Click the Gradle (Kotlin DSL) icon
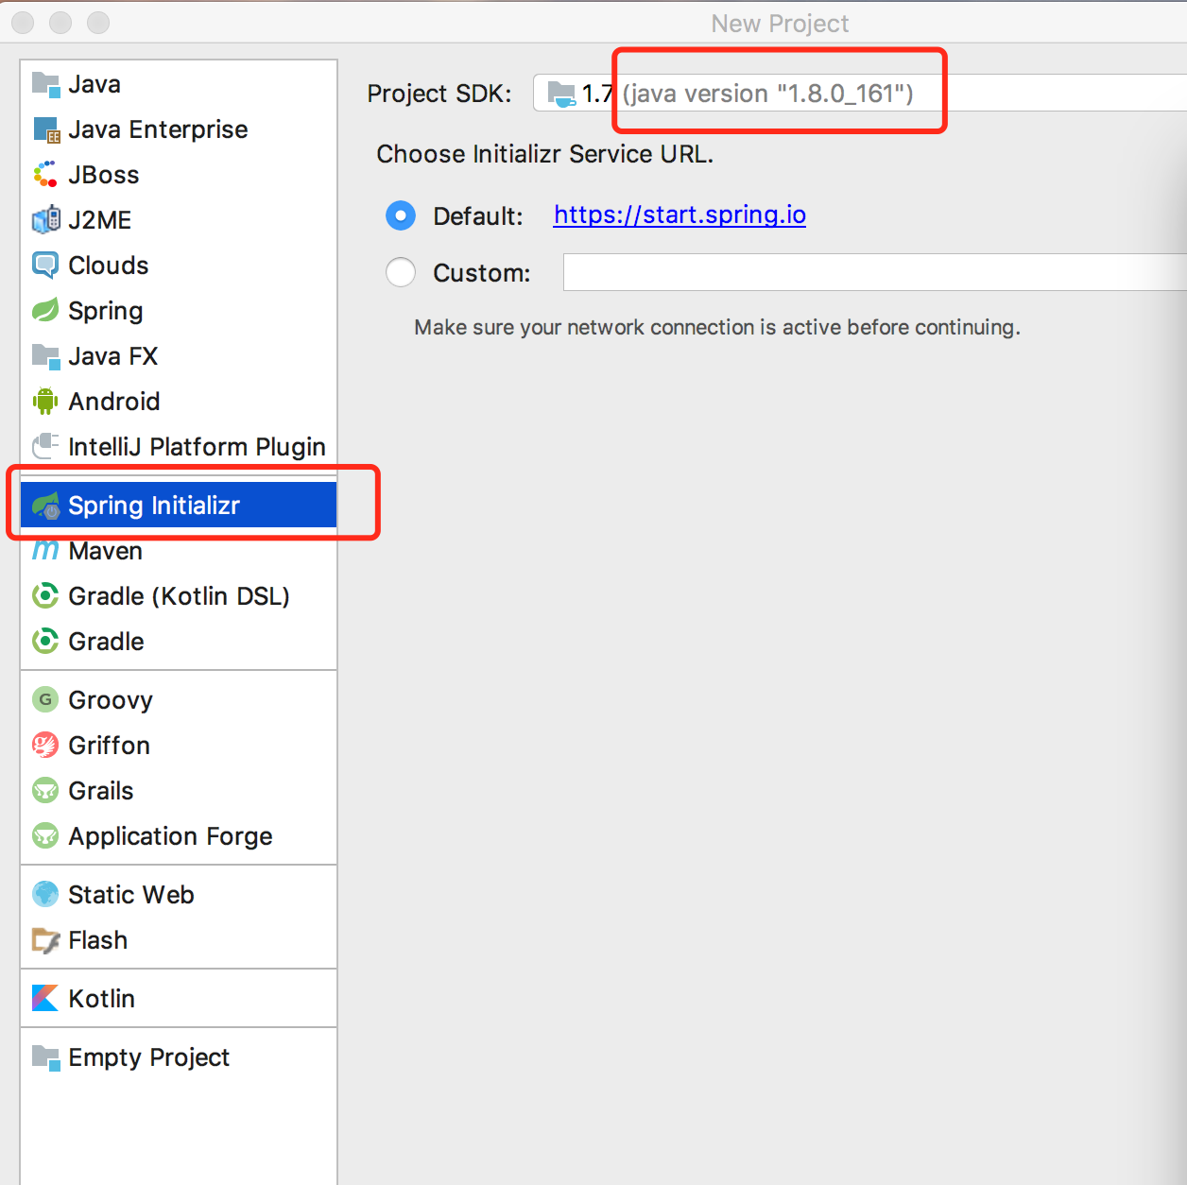 coord(45,596)
